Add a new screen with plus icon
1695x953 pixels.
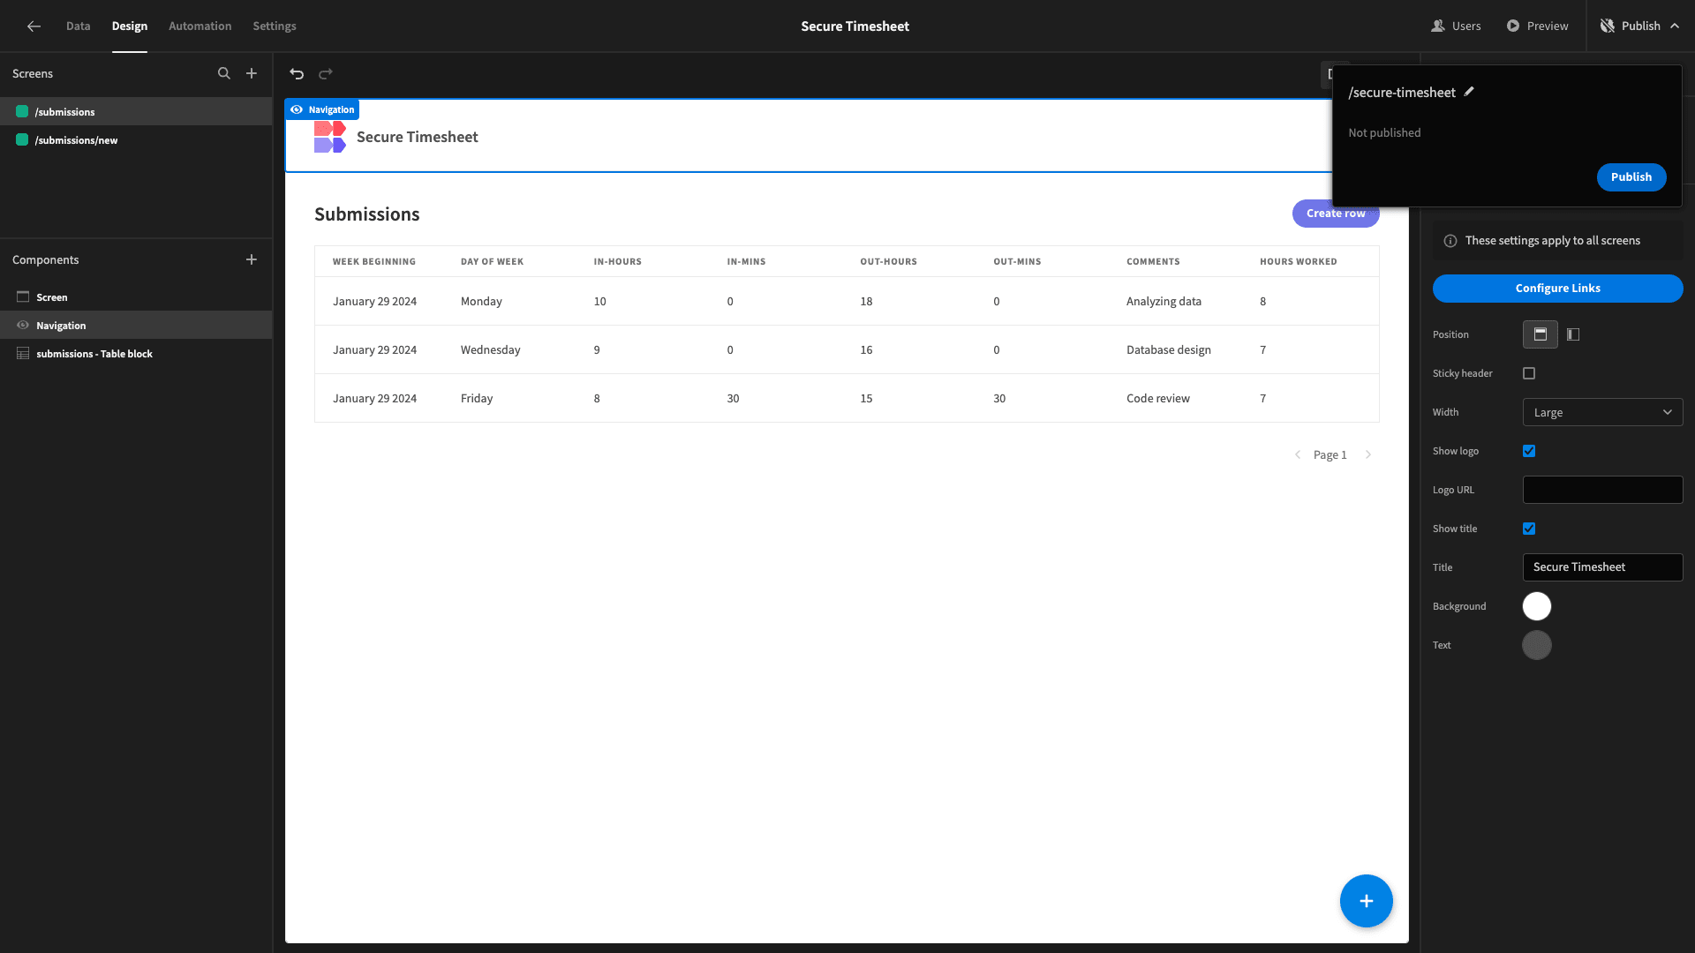252,74
